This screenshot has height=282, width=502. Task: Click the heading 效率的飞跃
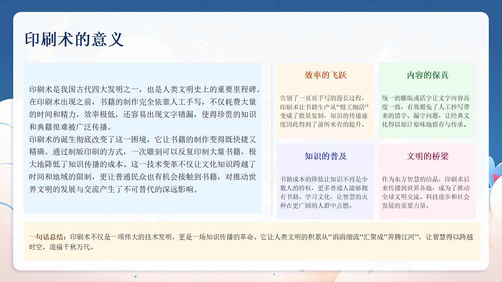coord(325,76)
